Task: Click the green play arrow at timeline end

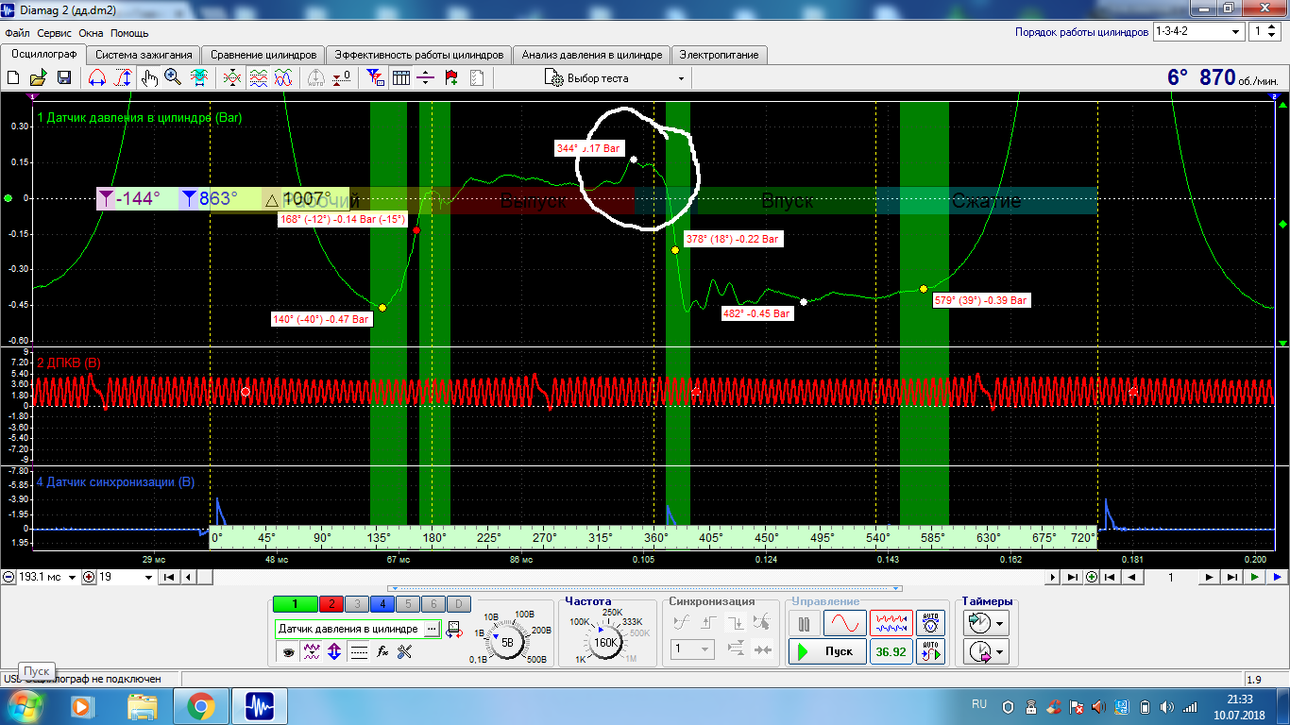Action: [1255, 577]
